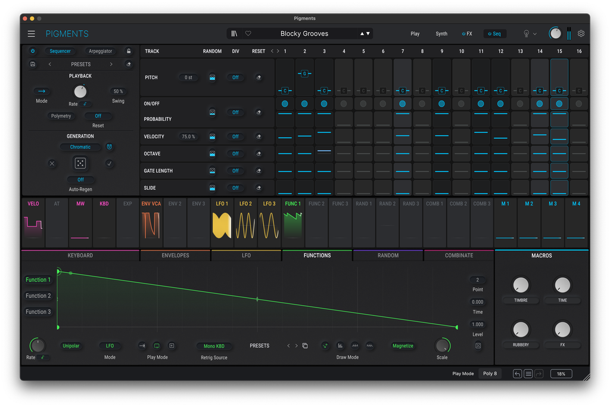
Task: Open the Mono KBD retrig source dropdown
Action: click(214, 346)
